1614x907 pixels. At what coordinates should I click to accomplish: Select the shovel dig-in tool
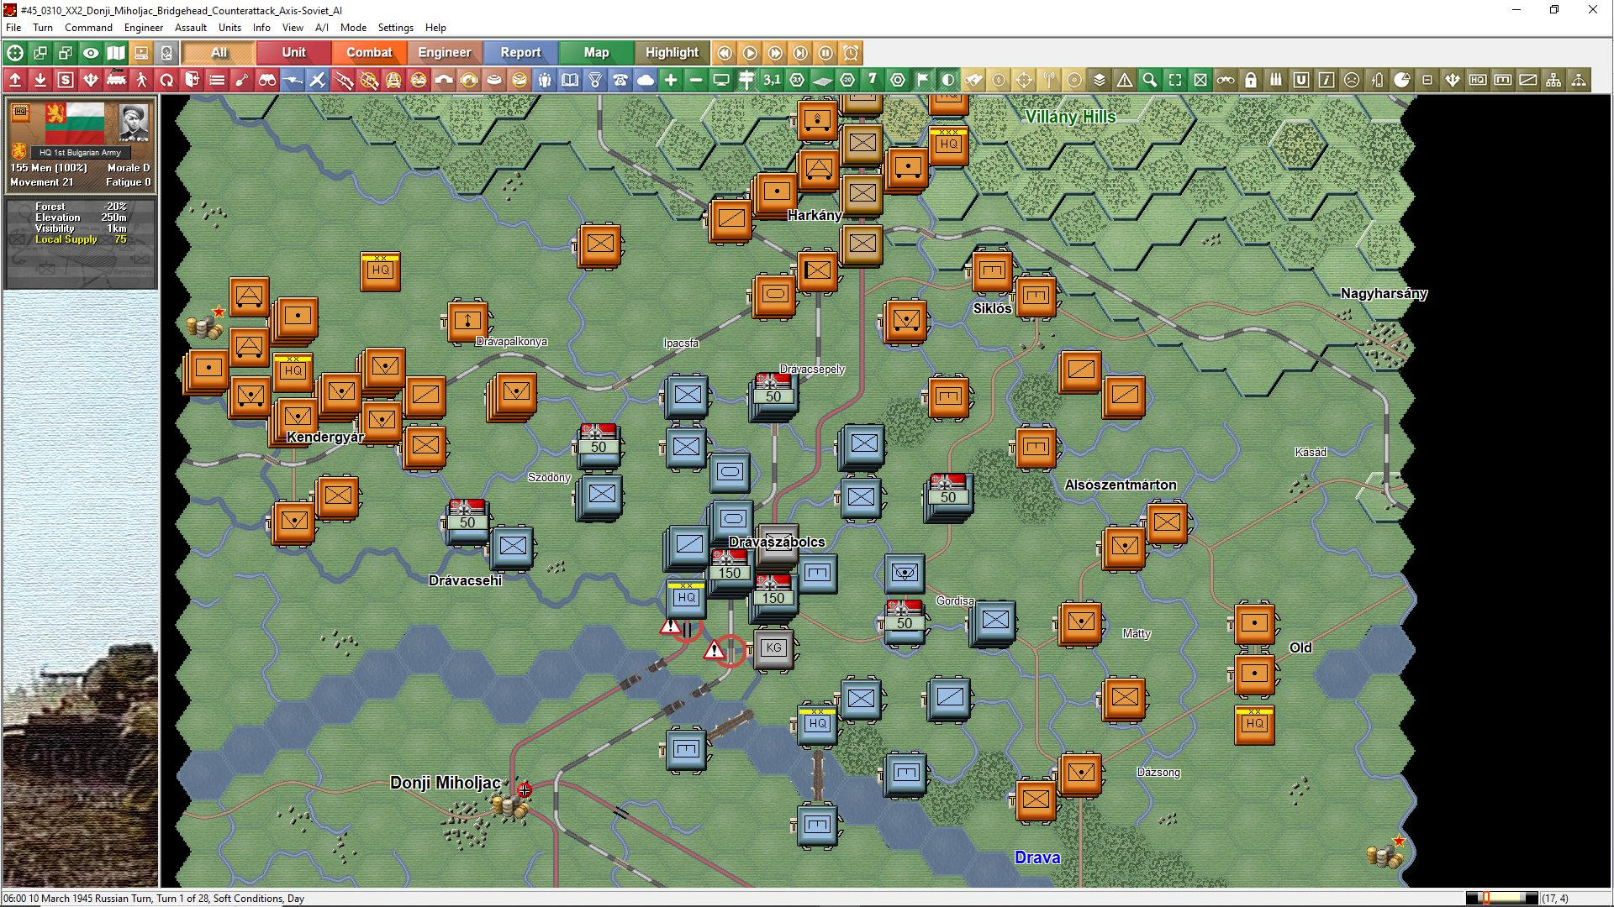click(242, 80)
